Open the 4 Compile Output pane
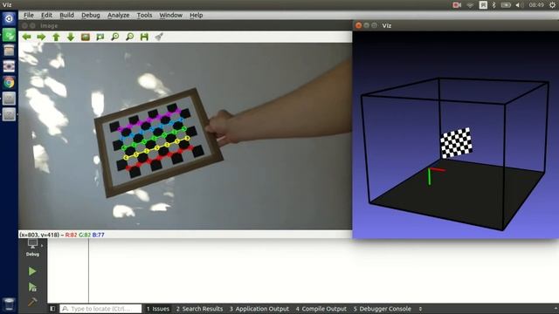Viewport: 559px width, 314px height. [321, 309]
